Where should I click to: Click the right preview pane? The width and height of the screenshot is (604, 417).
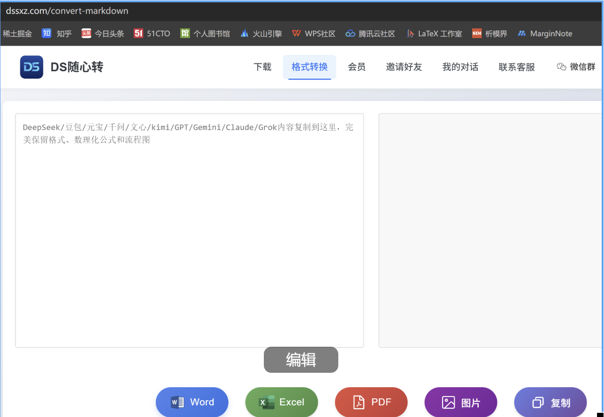point(491,230)
